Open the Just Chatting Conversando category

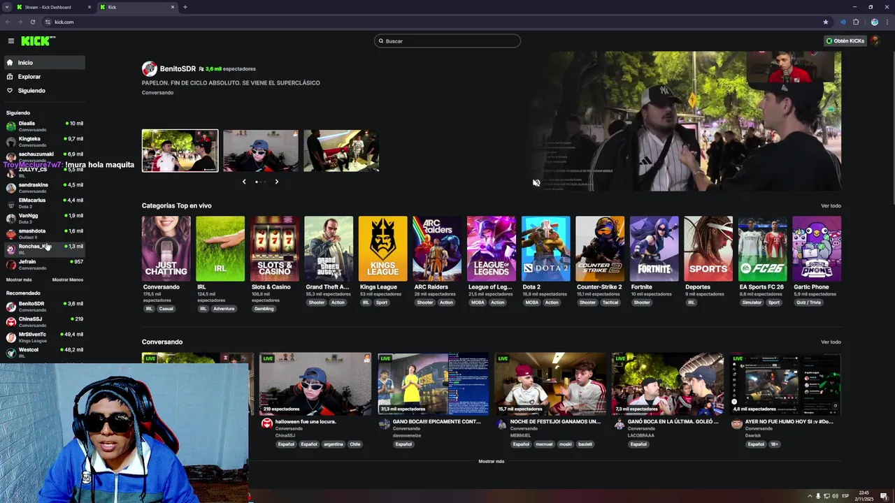166,249
